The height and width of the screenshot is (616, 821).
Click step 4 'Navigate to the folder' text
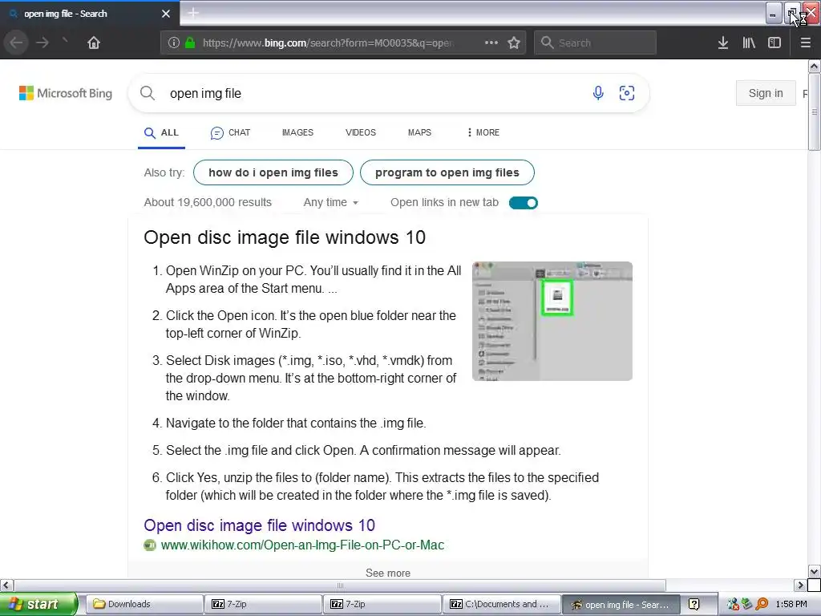296,423
